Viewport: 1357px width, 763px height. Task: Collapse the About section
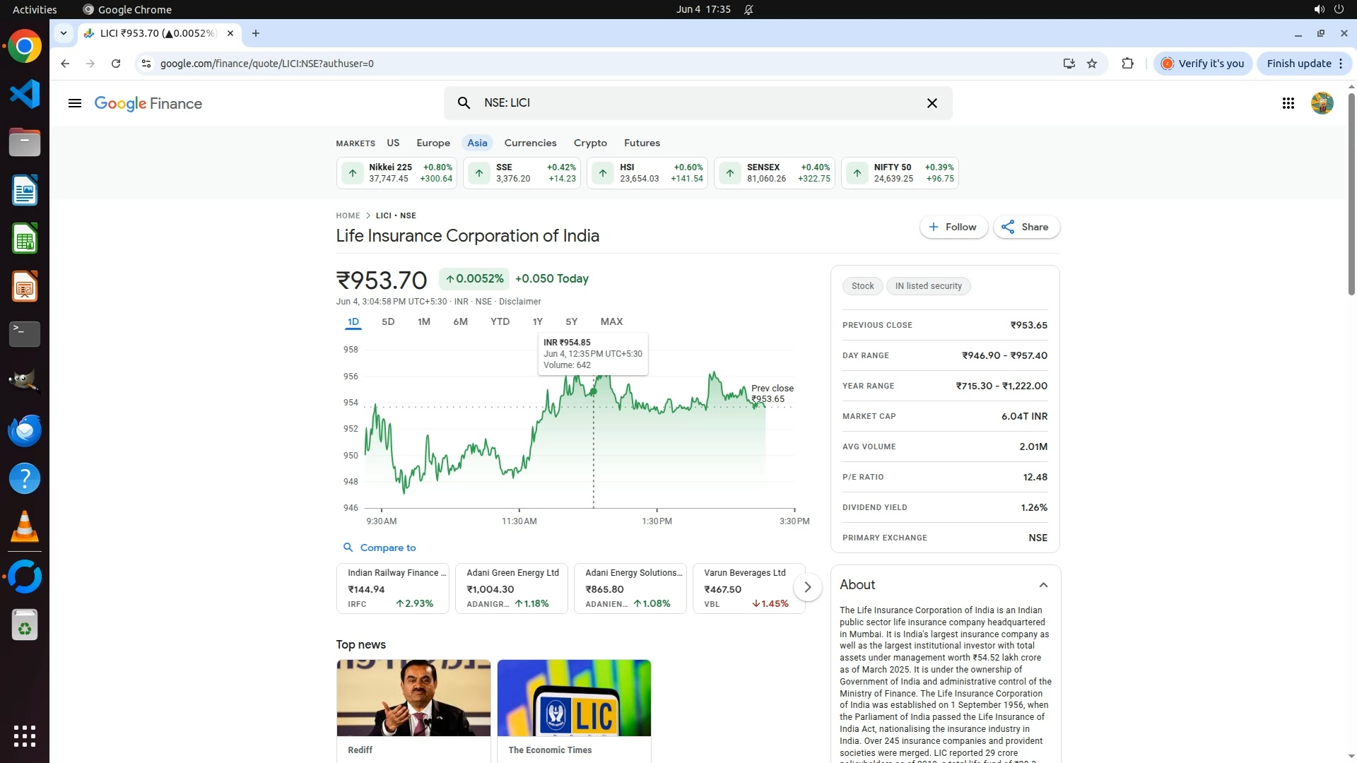click(1043, 585)
